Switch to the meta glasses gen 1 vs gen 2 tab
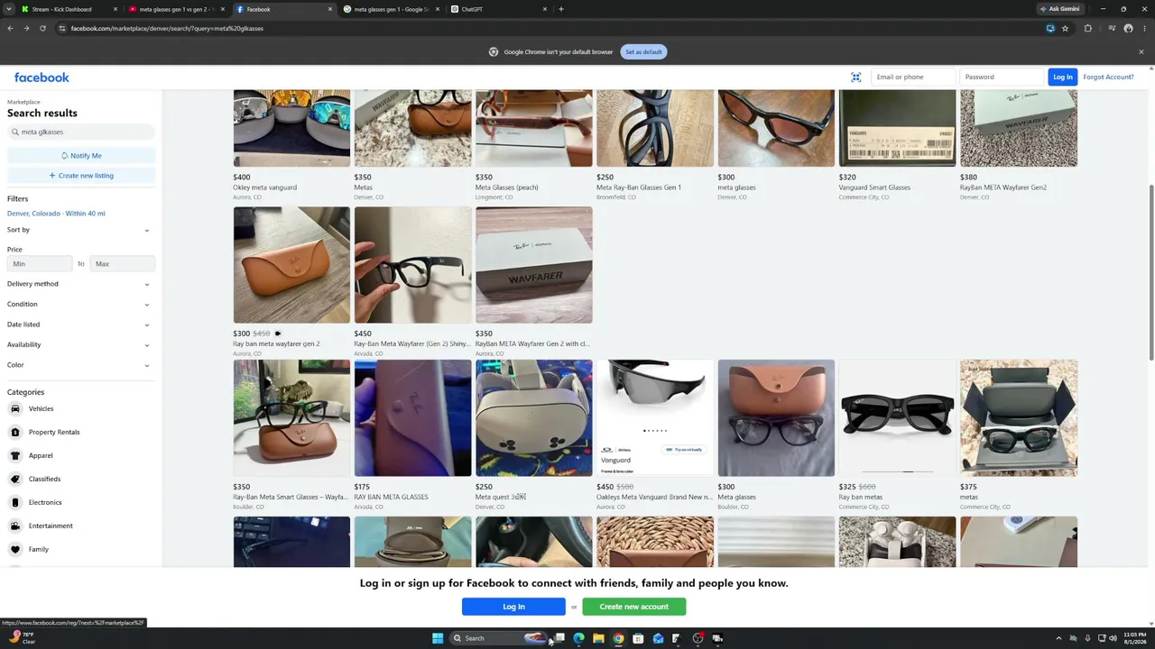Screen dimensions: 1155x649 [x=175, y=9]
